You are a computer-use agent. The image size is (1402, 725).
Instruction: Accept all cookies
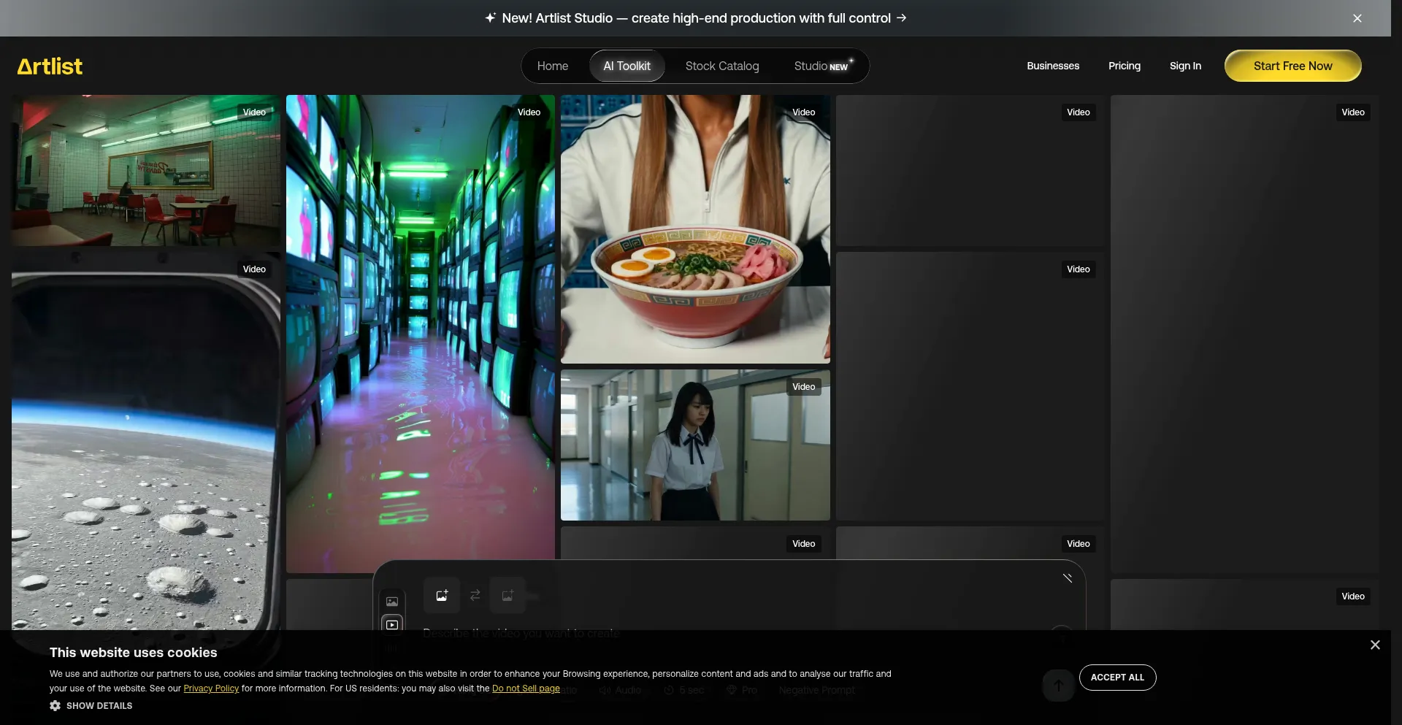(1117, 678)
